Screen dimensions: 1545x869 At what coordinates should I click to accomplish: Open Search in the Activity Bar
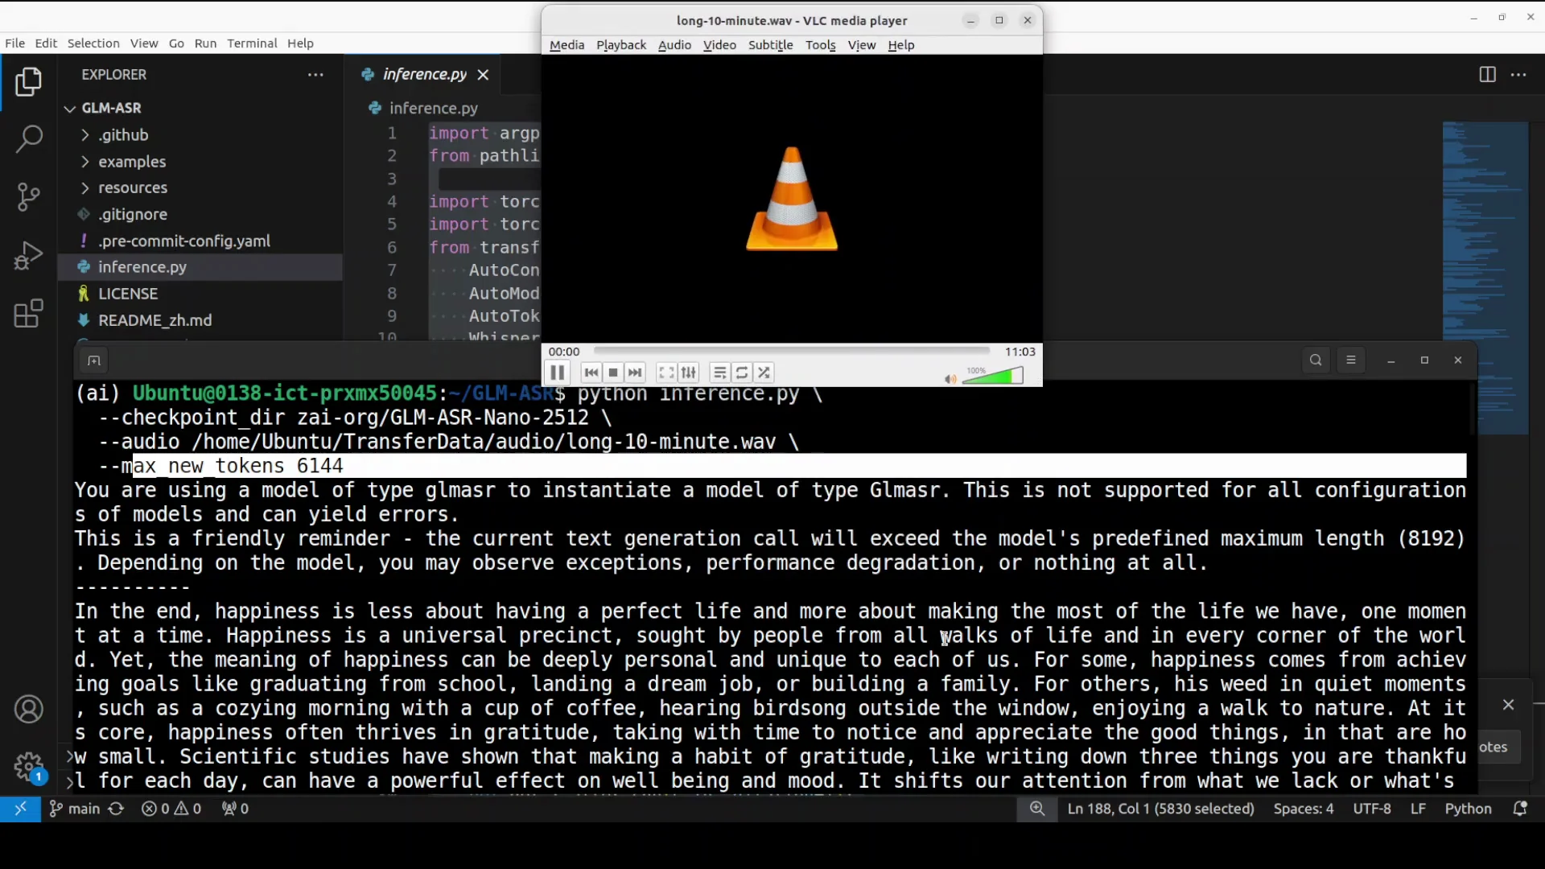point(30,139)
